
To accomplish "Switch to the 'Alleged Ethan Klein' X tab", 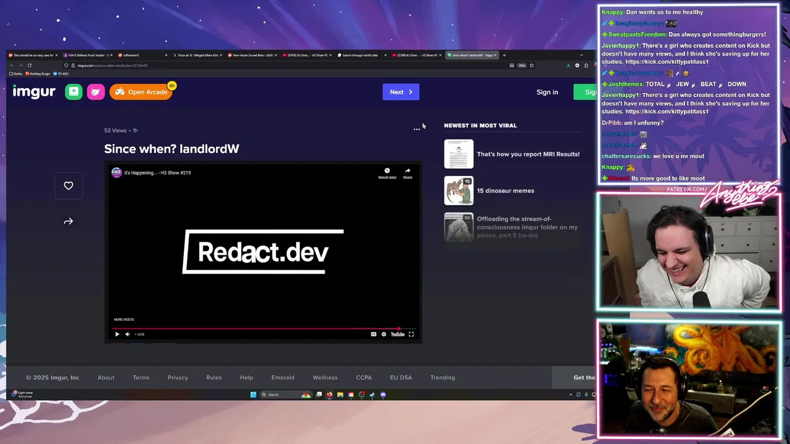I will [197, 55].
